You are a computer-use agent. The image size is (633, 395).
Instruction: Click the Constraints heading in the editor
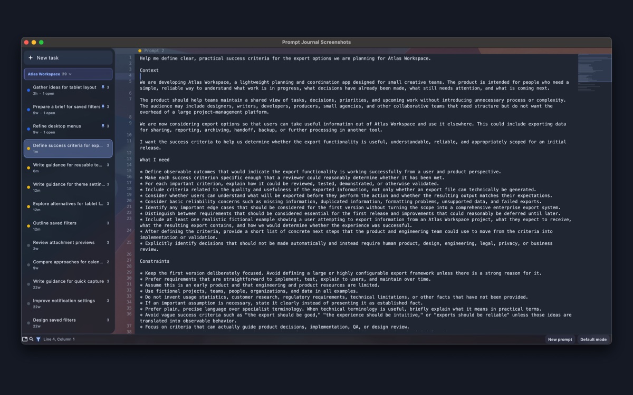tap(155, 261)
